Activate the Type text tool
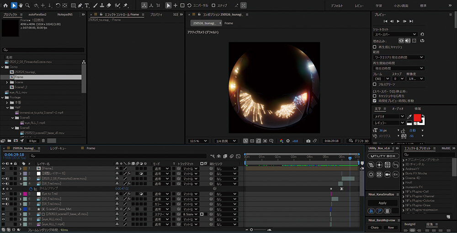Screen dimensions: 457x233 click(87, 5)
